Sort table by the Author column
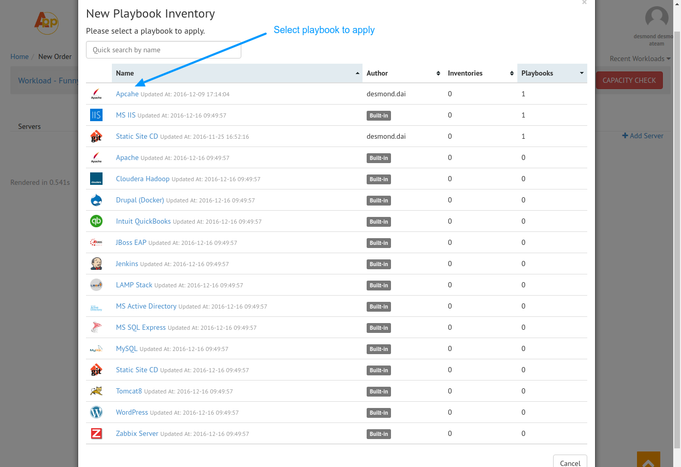The width and height of the screenshot is (681, 467). (x=403, y=73)
